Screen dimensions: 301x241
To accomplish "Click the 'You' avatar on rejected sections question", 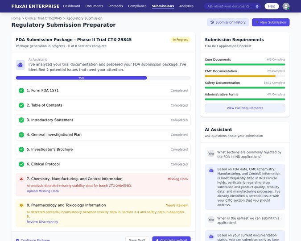I will (211, 154).
